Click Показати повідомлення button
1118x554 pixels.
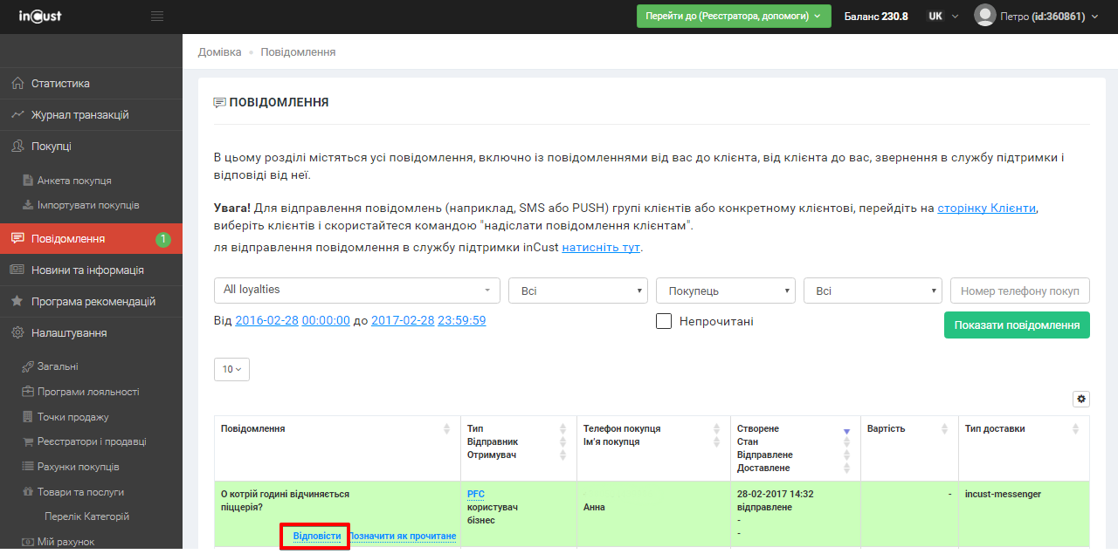1017,325
